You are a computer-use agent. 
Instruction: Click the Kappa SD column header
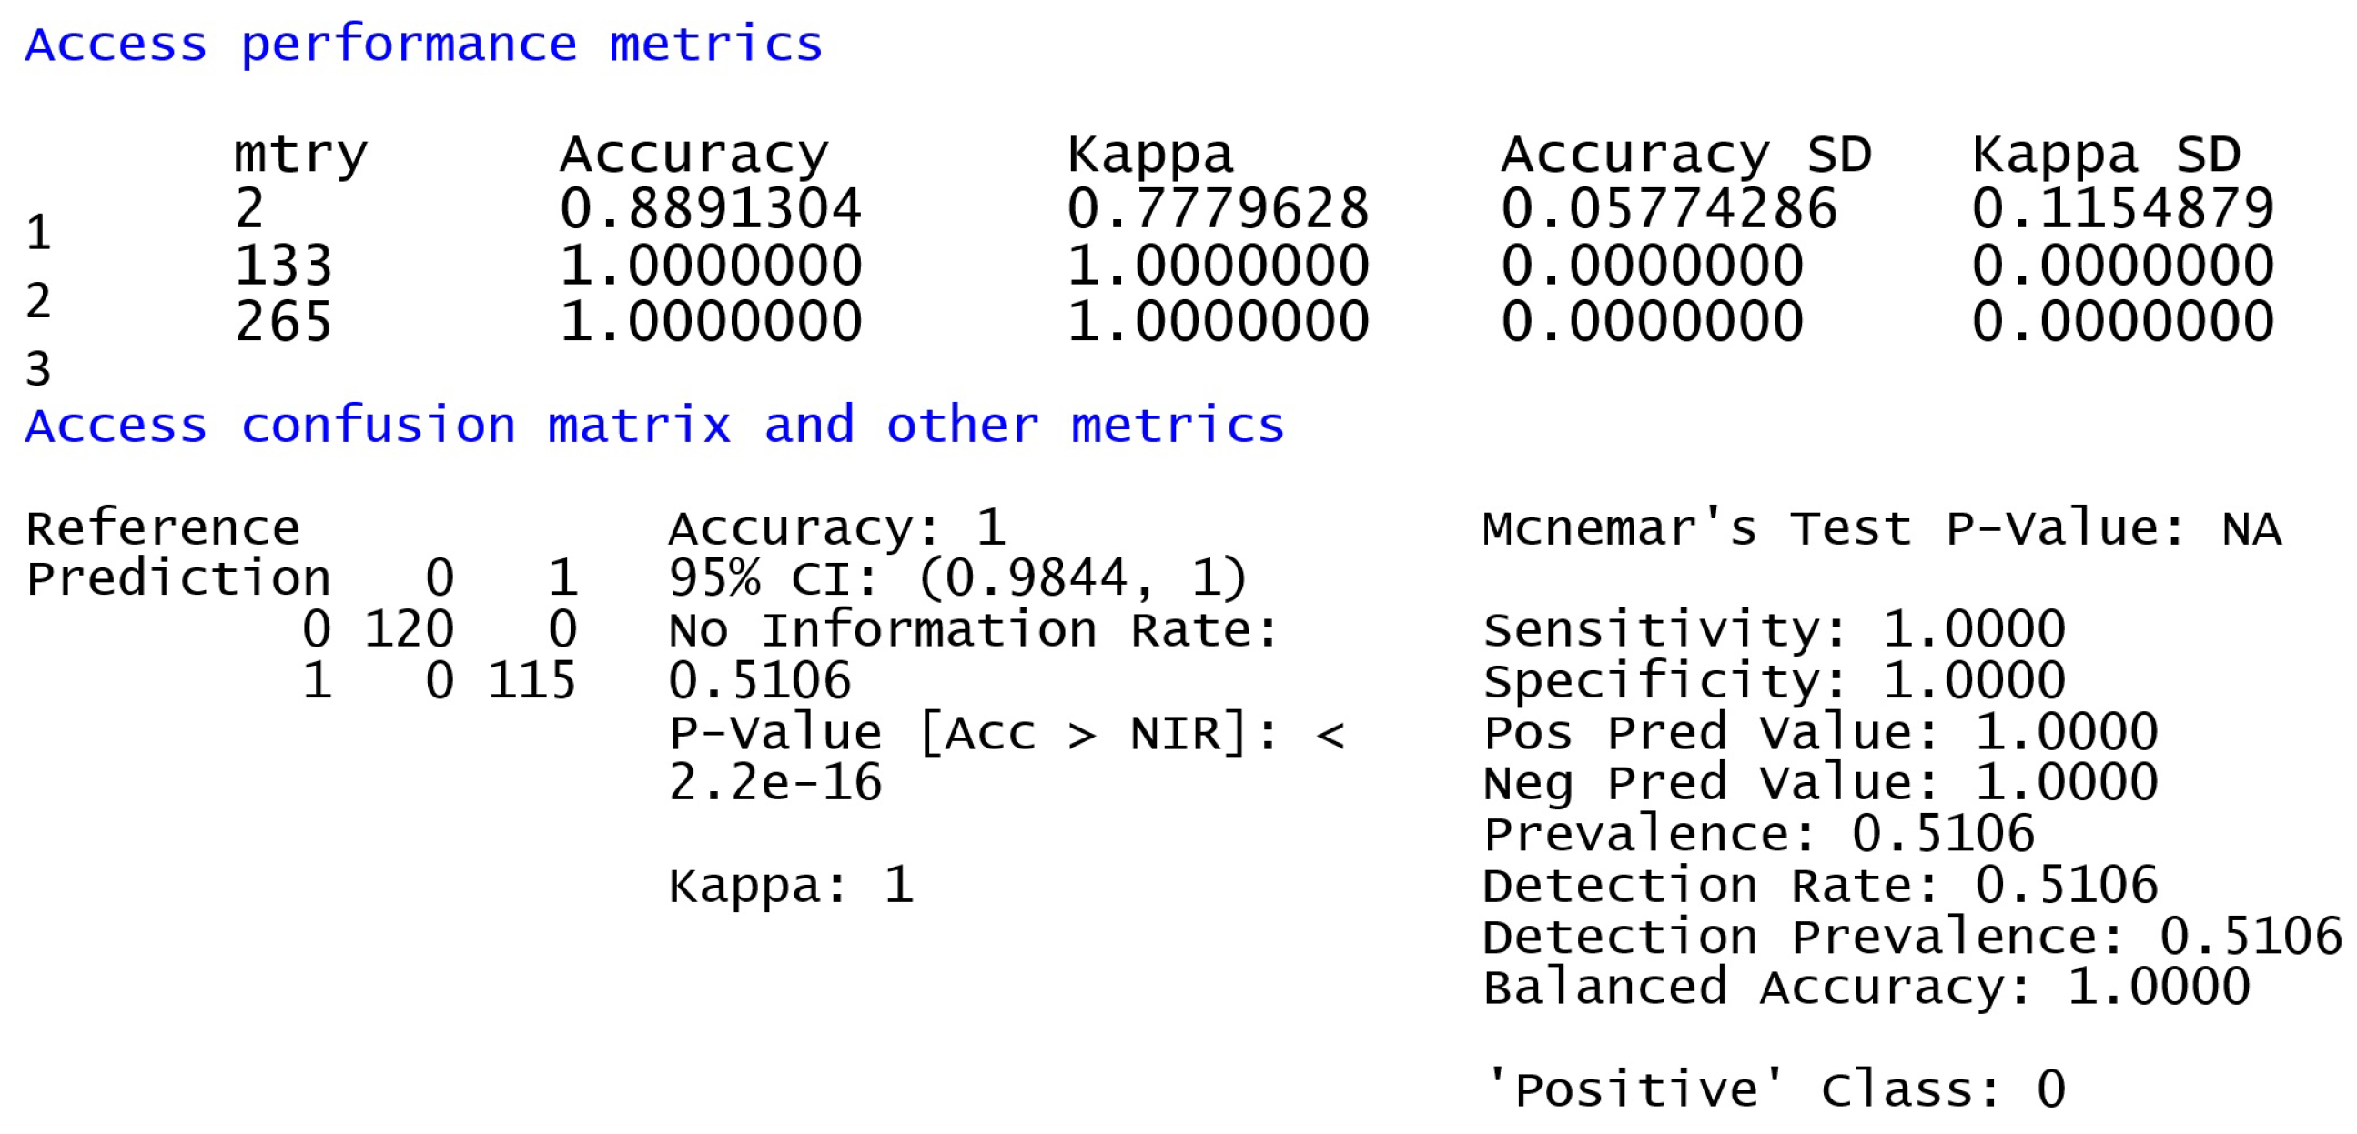2106,156
